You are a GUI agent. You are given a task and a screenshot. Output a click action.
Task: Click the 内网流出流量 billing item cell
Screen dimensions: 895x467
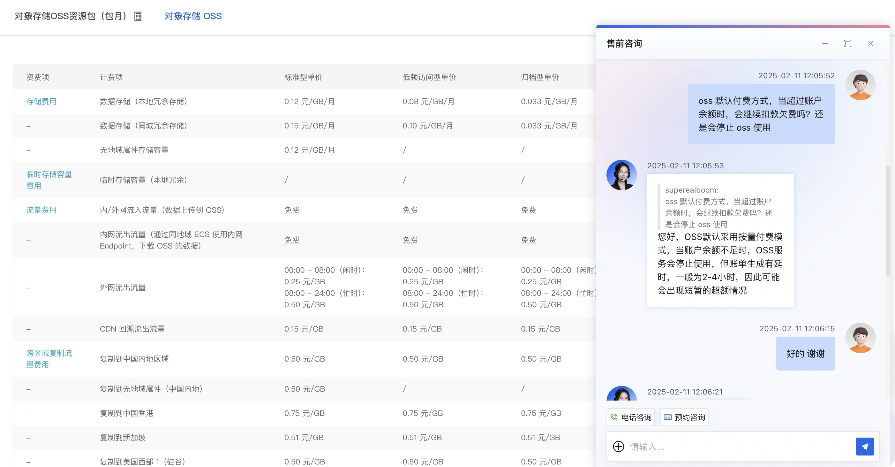[x=171, y=240]
